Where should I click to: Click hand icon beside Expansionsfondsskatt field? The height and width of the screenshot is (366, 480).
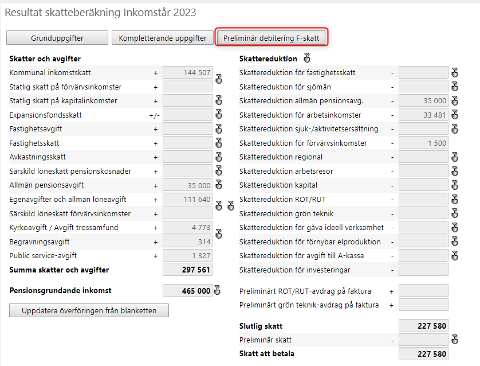point(219,114)
